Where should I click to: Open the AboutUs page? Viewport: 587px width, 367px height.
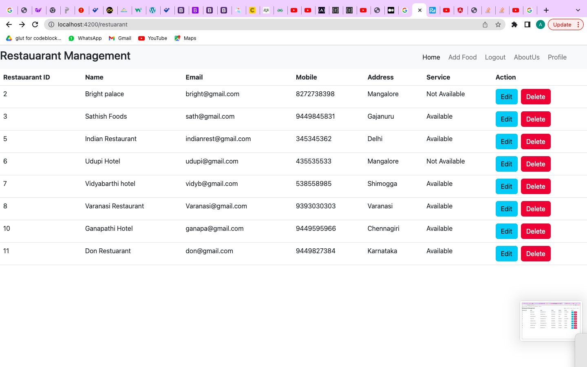[526, 57]
